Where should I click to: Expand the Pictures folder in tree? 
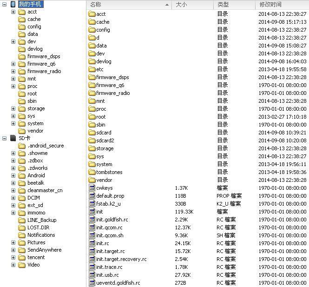click(x=13, y=242)
